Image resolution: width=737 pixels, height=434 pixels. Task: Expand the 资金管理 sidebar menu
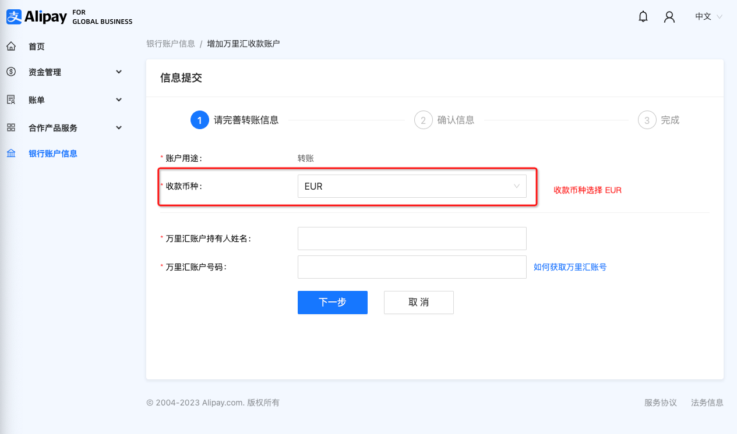point(118,72)
